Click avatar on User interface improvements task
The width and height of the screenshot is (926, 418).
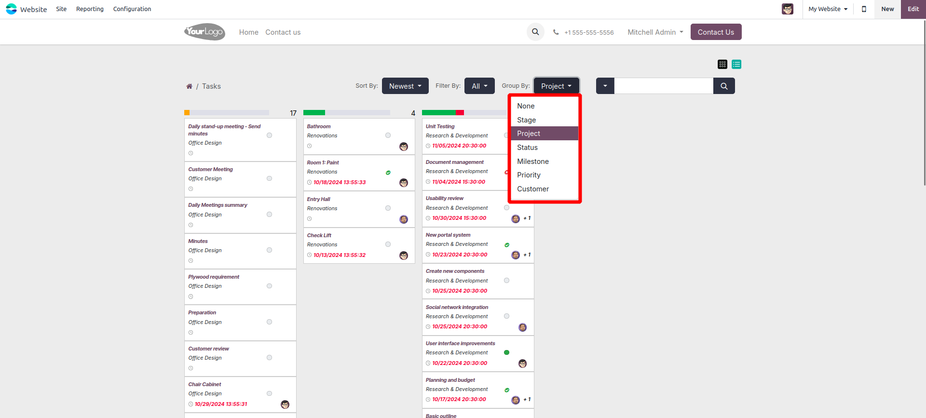tap(522, 364)
